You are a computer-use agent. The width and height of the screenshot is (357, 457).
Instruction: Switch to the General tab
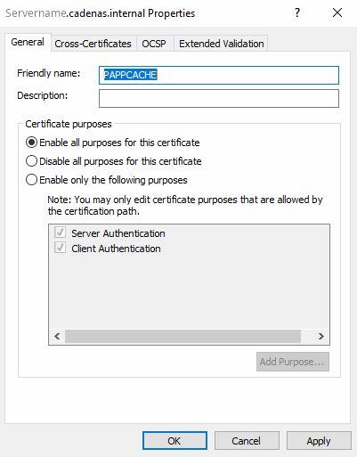coord(28,42)
